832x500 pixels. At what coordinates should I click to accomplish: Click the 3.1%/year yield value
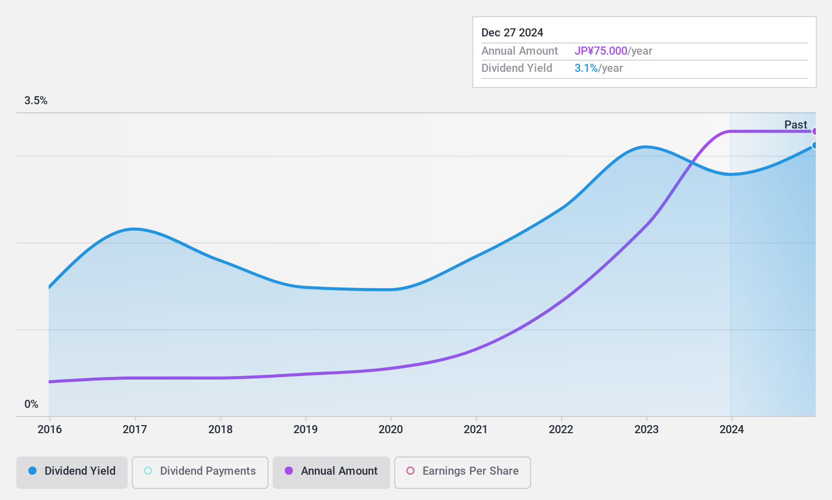click(x=598, y=68)
